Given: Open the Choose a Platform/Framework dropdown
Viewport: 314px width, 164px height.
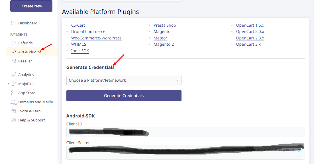Looking at the screenshot, I should (124, 80).
